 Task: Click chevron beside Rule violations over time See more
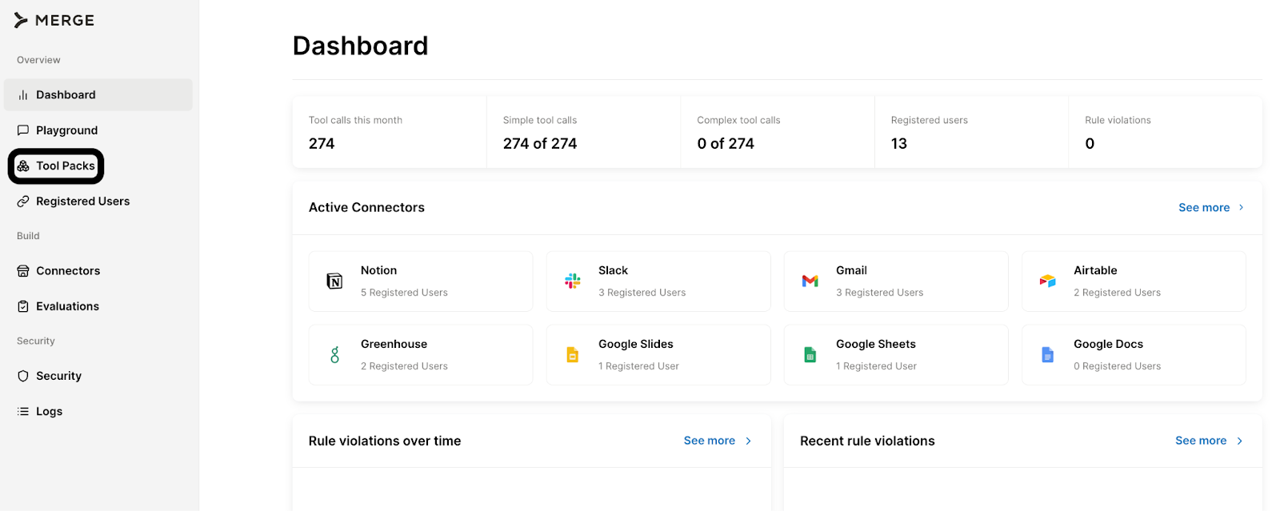[x=749, y=441]
